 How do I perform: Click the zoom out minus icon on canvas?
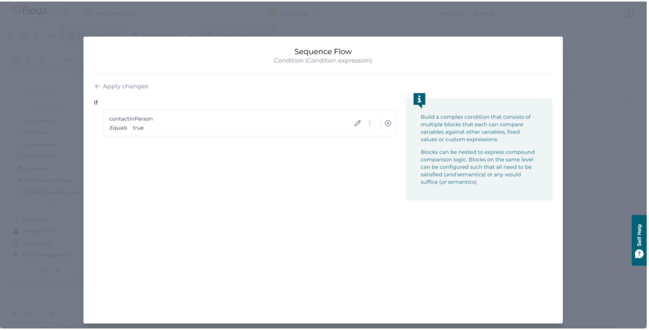(x=26, y=314)
